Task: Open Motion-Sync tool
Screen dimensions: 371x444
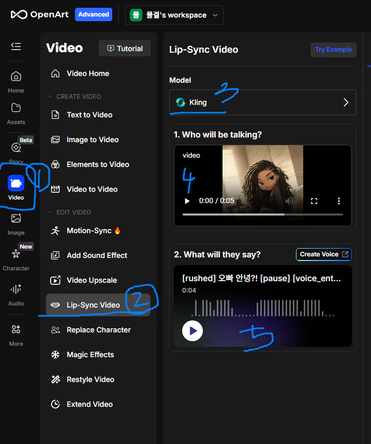Action: [x=98, y=231]
